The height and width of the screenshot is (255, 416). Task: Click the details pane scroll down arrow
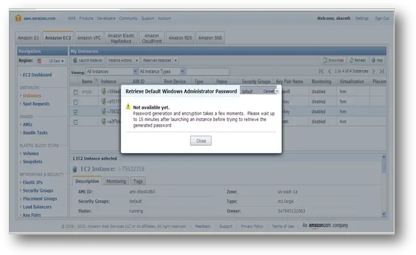pyautogui.click(x=384, y=214)
